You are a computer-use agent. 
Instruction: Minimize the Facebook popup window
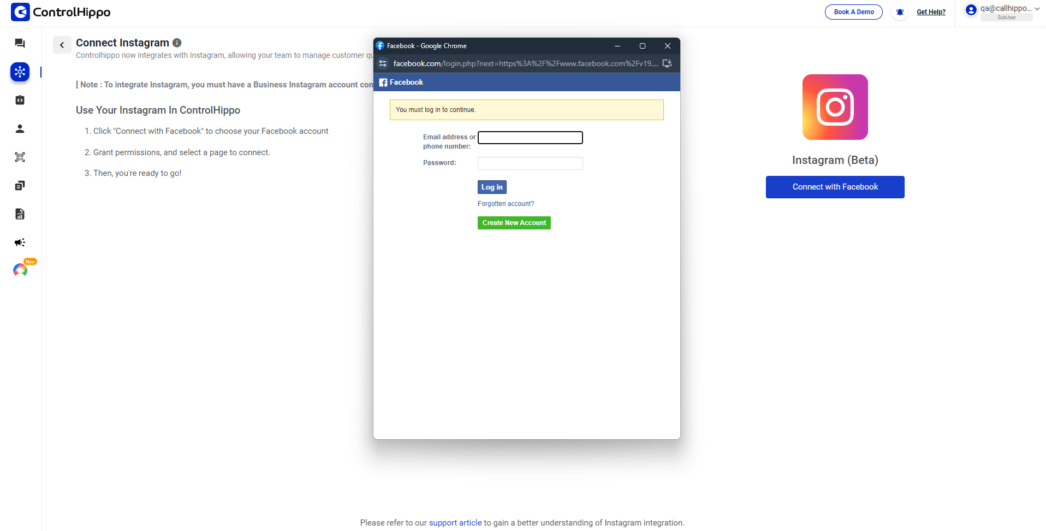point(617,46)
